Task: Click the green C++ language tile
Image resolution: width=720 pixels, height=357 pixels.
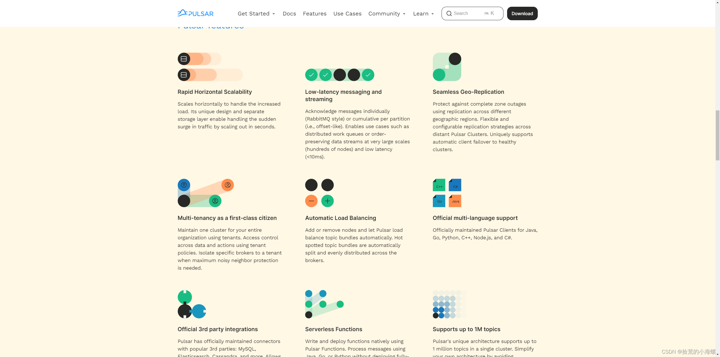Action: [x=439, y=185]
